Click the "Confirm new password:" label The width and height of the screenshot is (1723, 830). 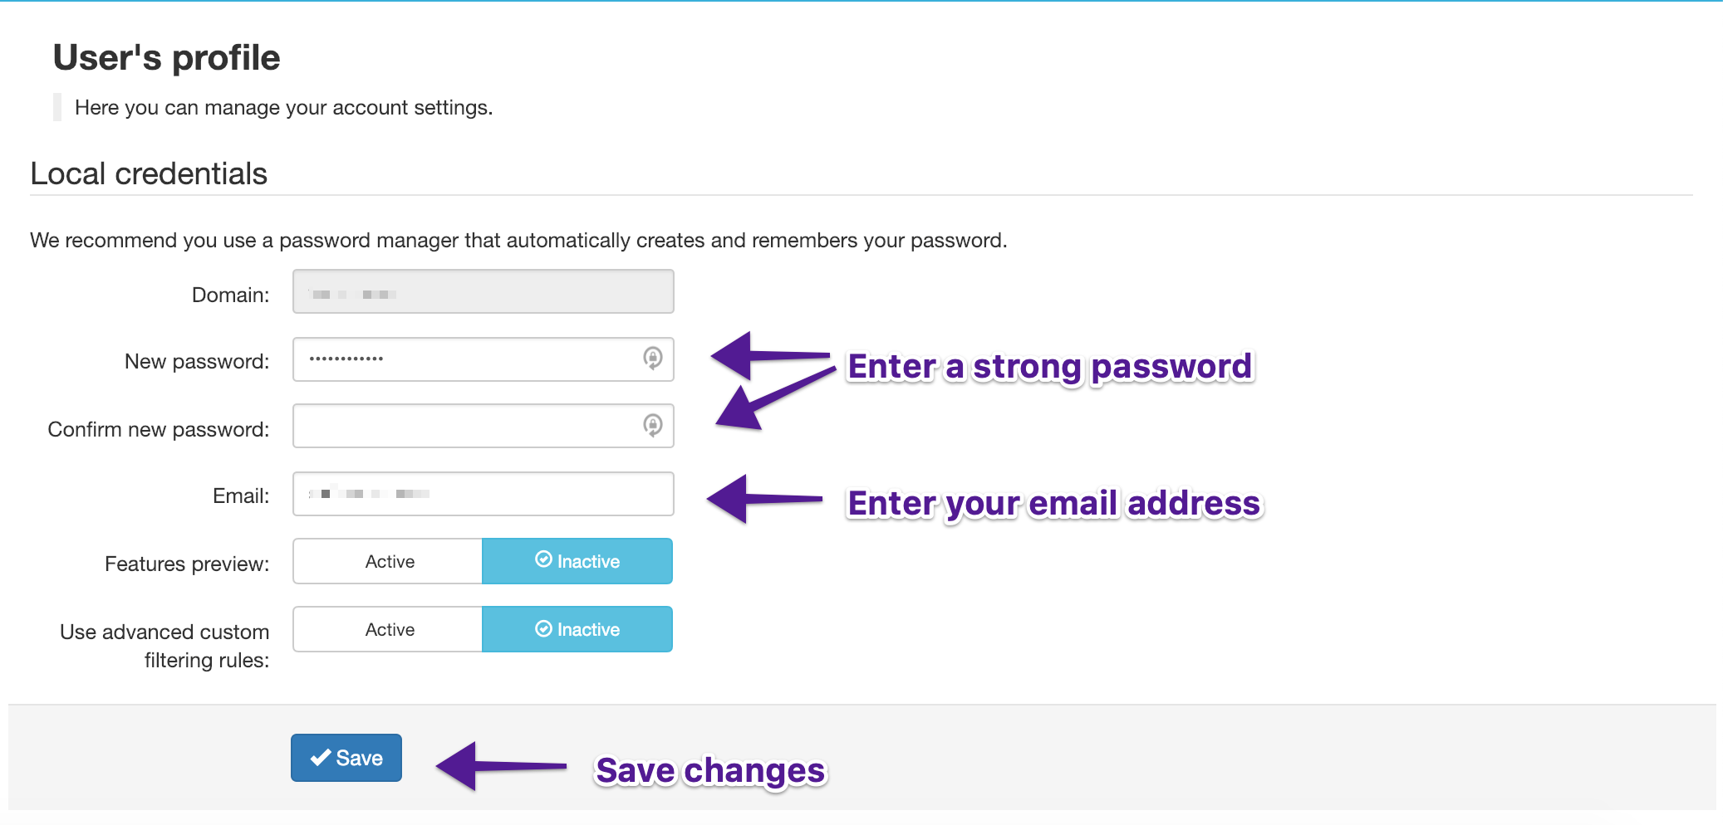159,430
